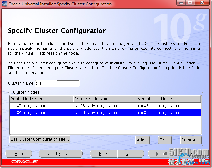
Task: Open the Help button
Action: [x=19, y=154]
